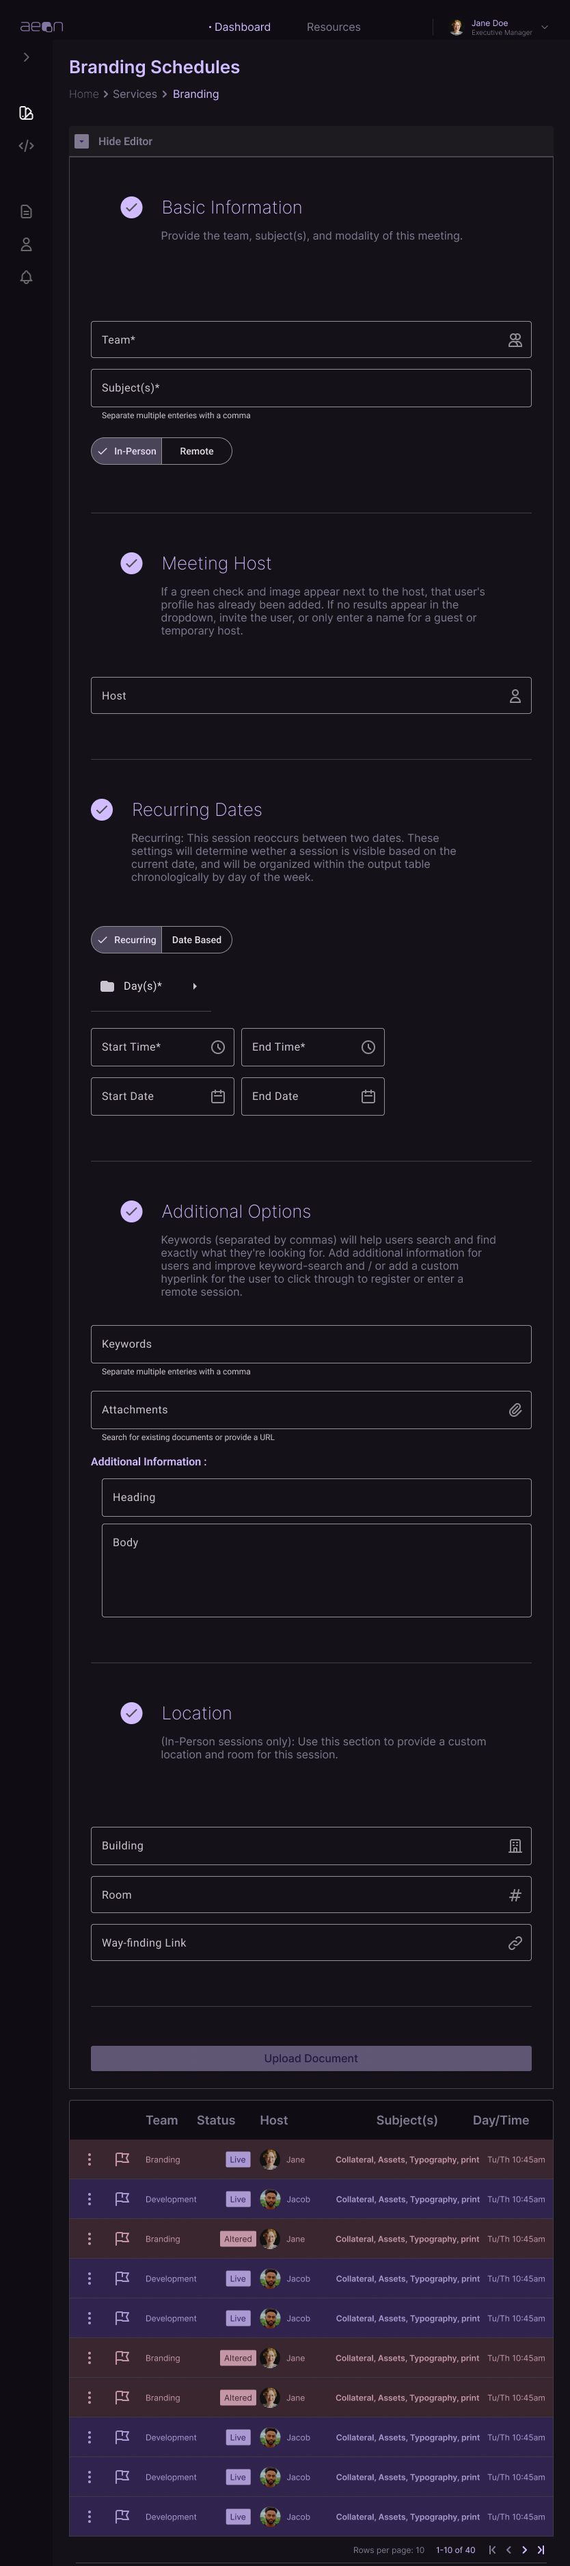Click the person icon in Host field

[x=514, y=696]
